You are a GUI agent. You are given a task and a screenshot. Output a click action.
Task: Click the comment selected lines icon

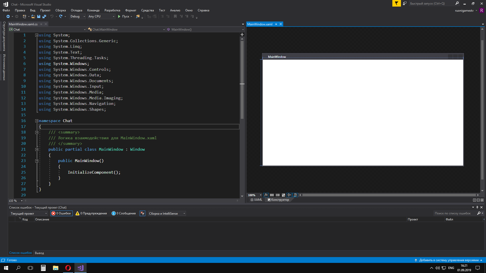click(x=162, y=16)
